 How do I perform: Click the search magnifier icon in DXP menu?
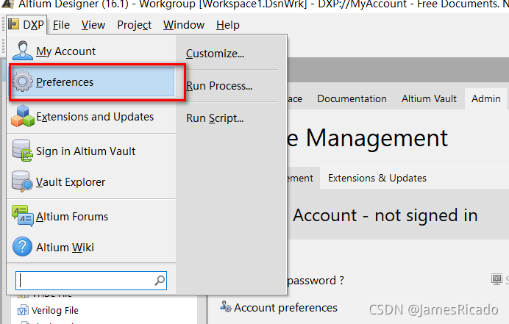point(160,281)
